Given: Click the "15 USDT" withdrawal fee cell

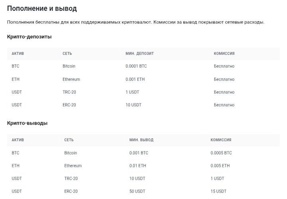Looking at the screenshot, I should click(218, 191).
